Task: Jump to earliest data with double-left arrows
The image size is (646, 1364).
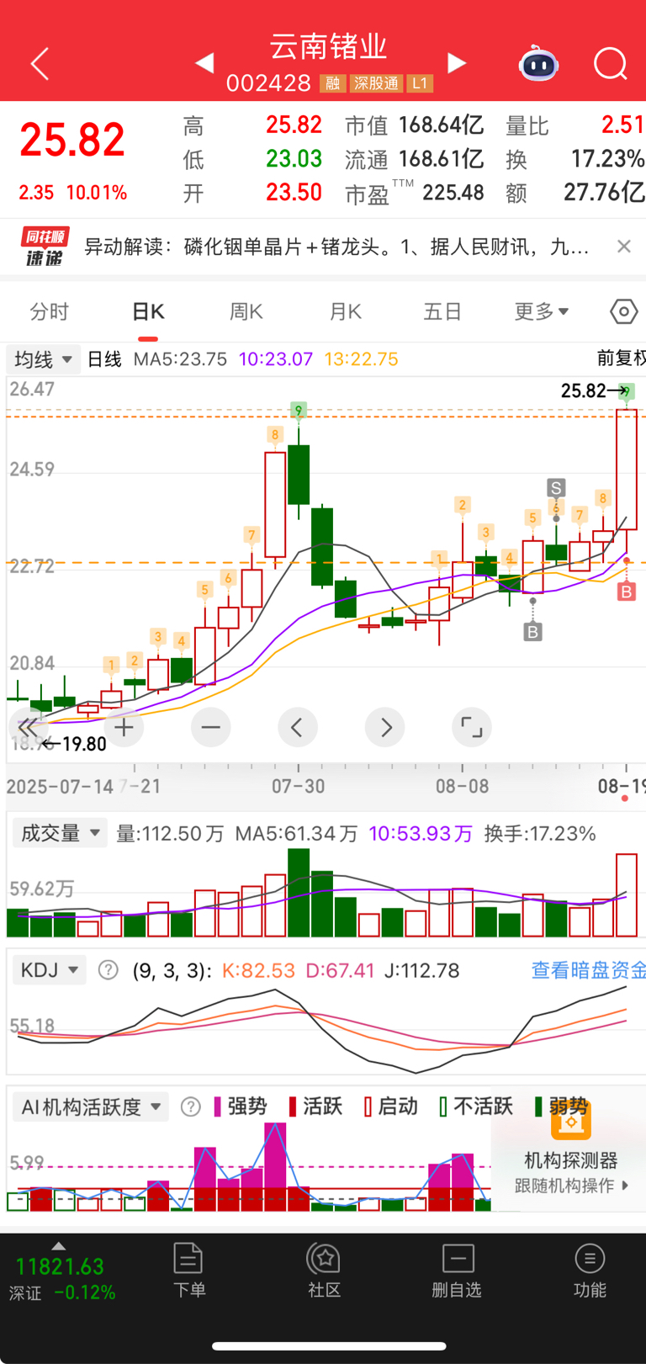Action: point(28,727)
